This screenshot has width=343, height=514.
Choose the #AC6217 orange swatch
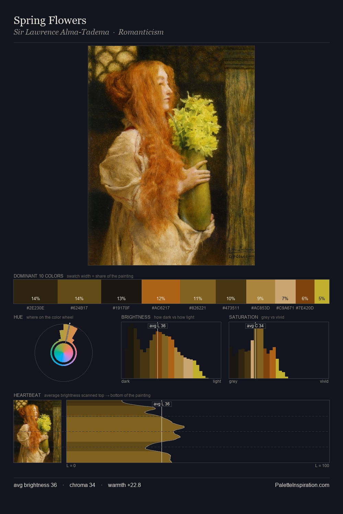click(x=161, y=292)
